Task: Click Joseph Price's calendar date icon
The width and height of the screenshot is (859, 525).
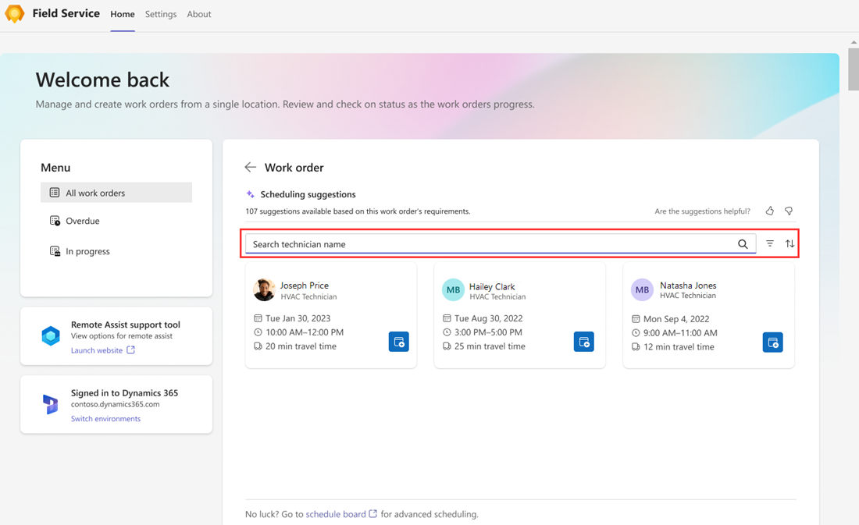Action: coord(258,318)
